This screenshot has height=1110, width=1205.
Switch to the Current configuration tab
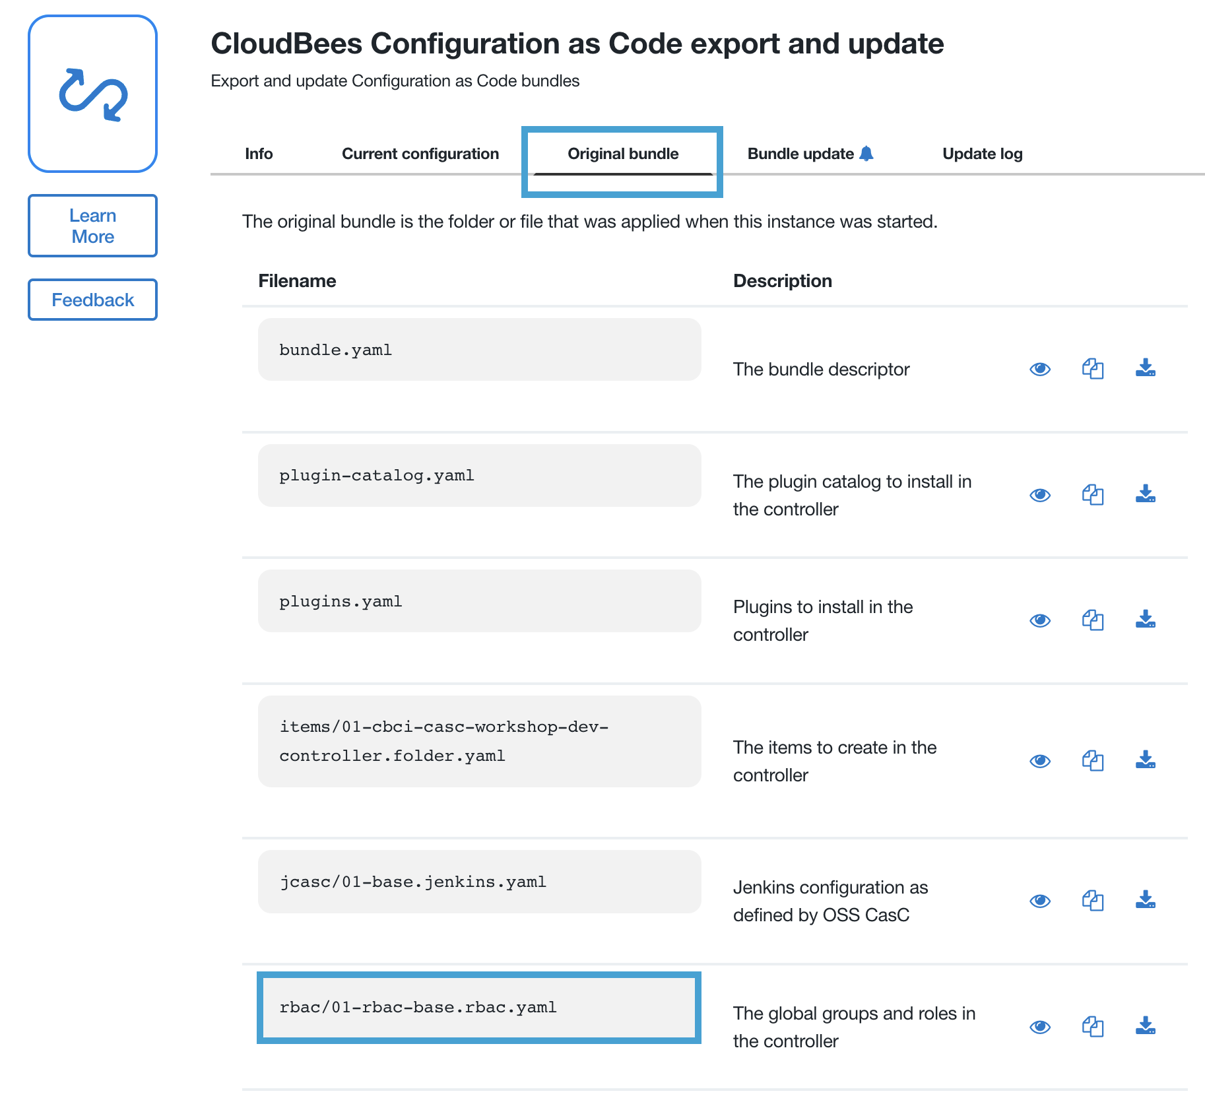tap(420, 154)
